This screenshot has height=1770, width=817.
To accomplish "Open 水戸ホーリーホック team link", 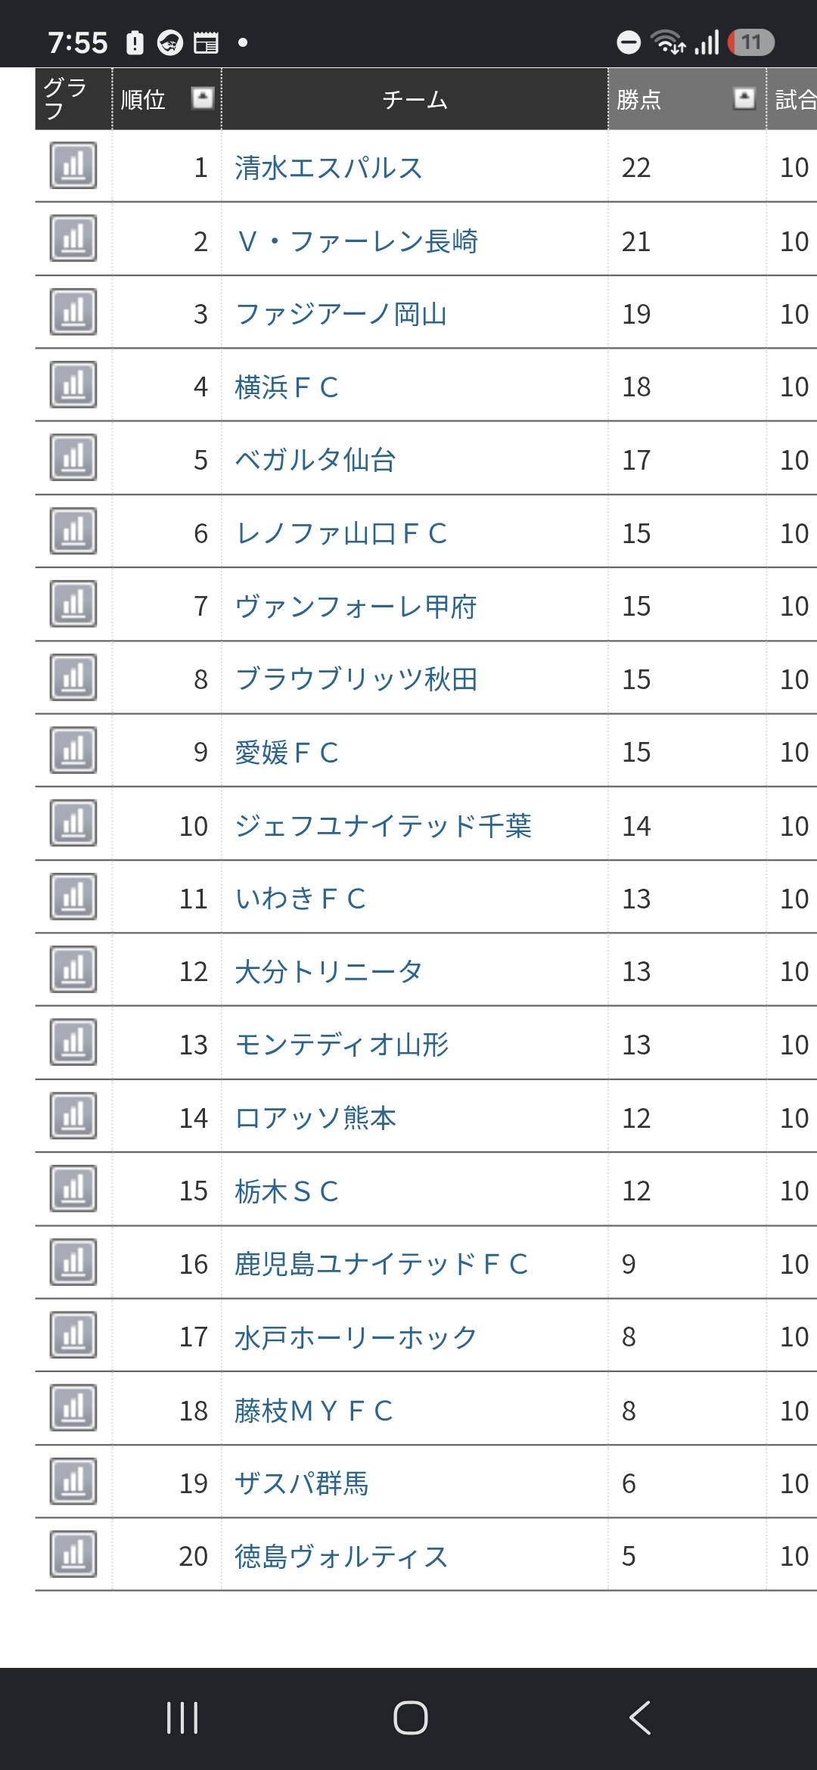I will point(356,1337).
